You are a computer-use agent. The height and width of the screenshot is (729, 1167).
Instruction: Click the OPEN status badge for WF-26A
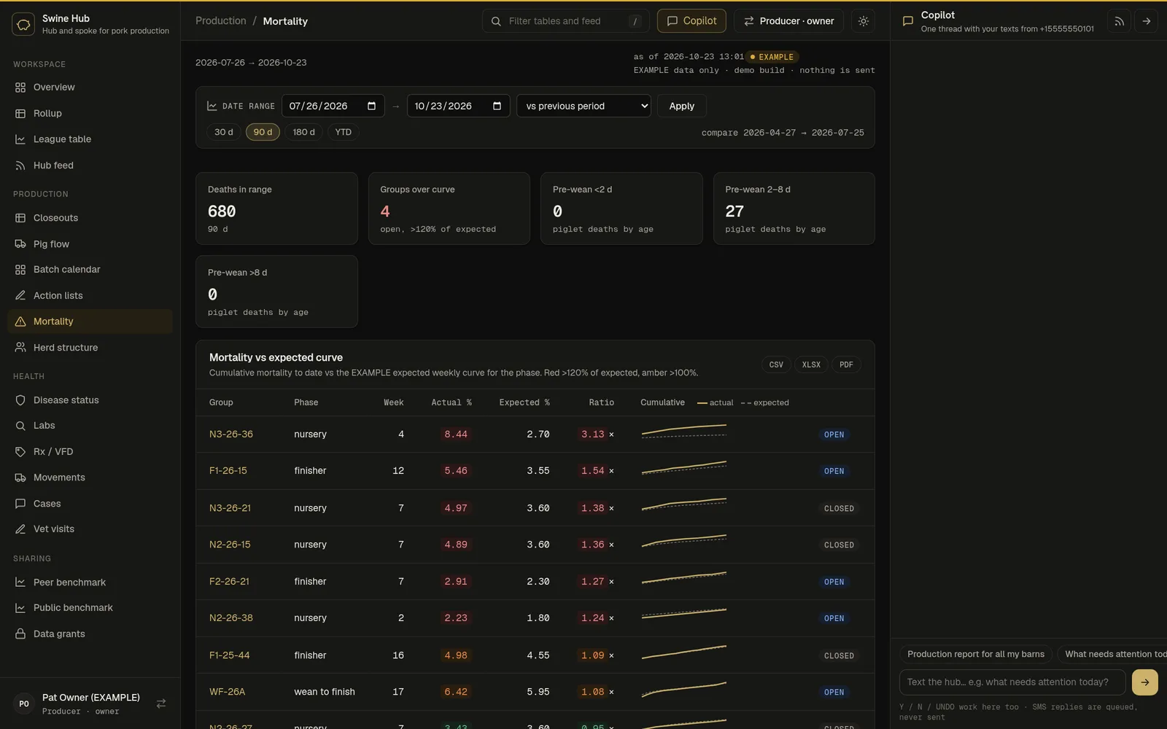pyautogui.click(x=834, y=692)
